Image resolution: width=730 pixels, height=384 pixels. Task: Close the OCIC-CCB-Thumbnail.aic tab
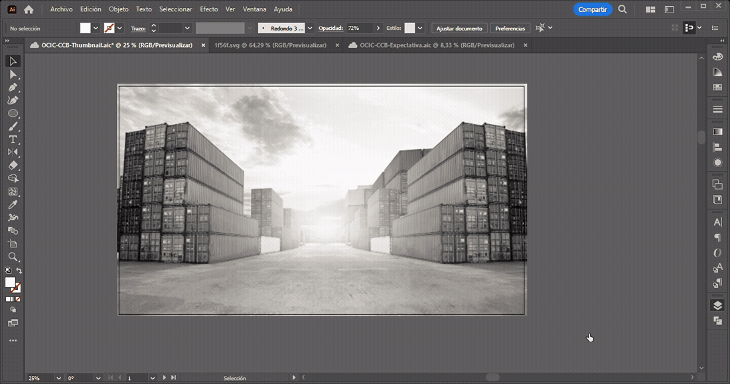(x=203, y=45)
